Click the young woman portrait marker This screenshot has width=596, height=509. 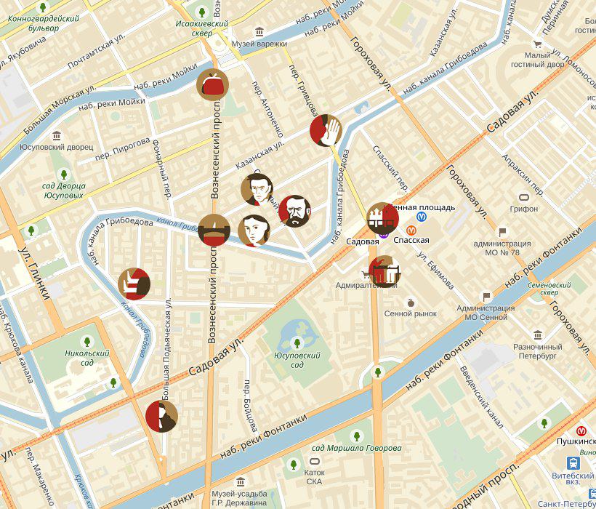click(x=254, y=231)
